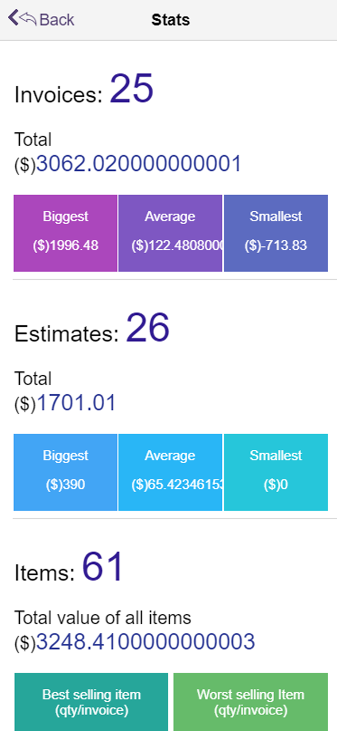Click the items count number 61
The width and height of the screenshot is (337, 731).
(x=103, y=567)
